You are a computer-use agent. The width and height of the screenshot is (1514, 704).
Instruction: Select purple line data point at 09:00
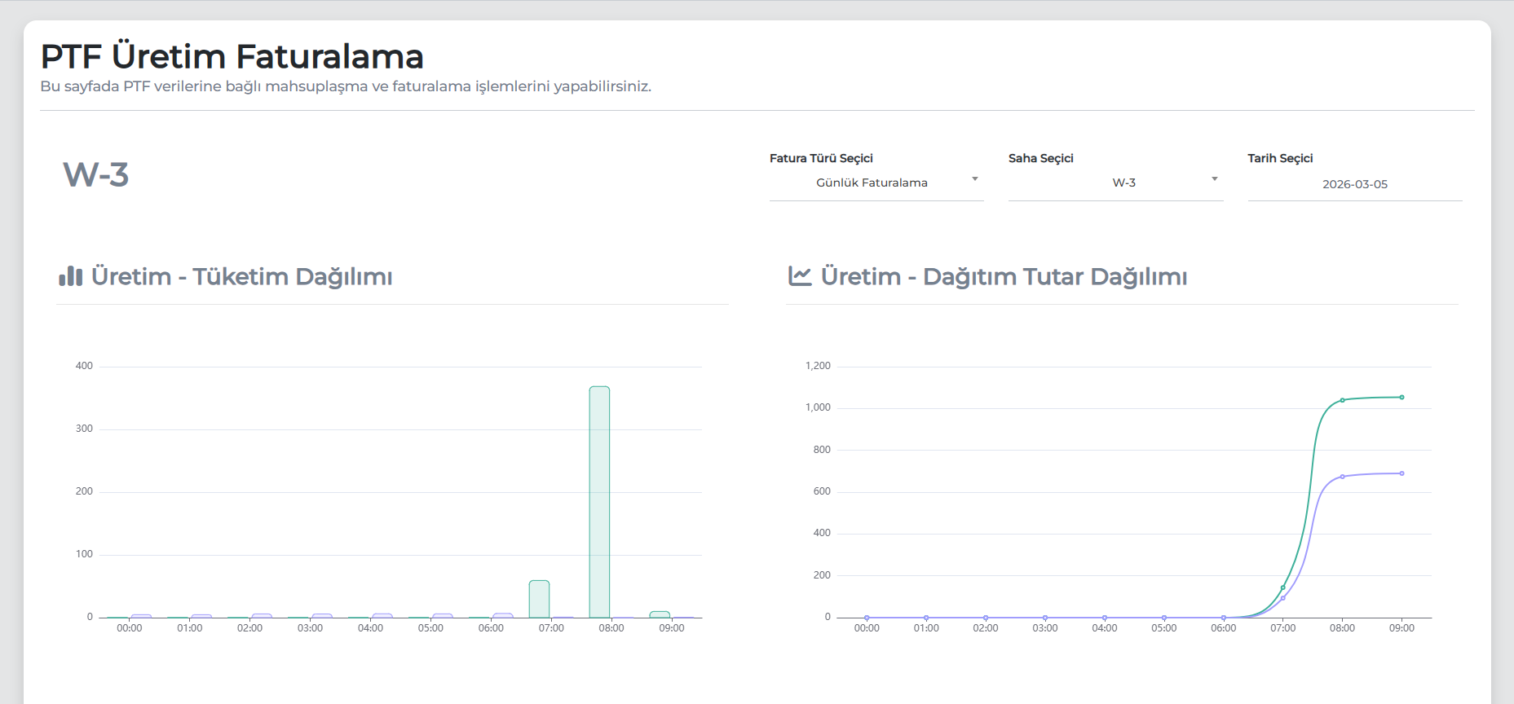1401,473
